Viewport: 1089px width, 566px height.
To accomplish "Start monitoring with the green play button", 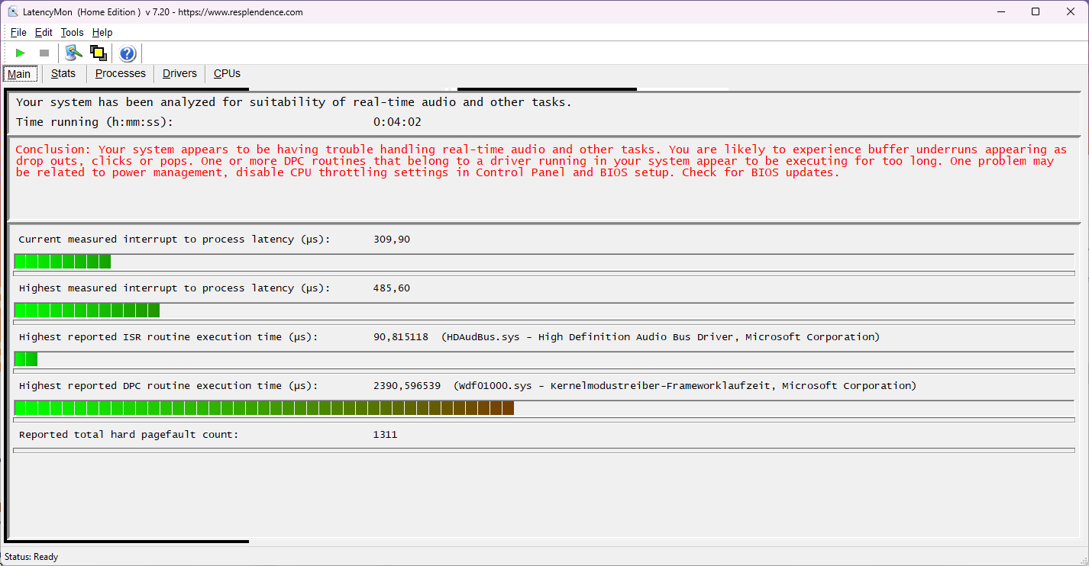I will pyautogui.click(x=21, y=53).
